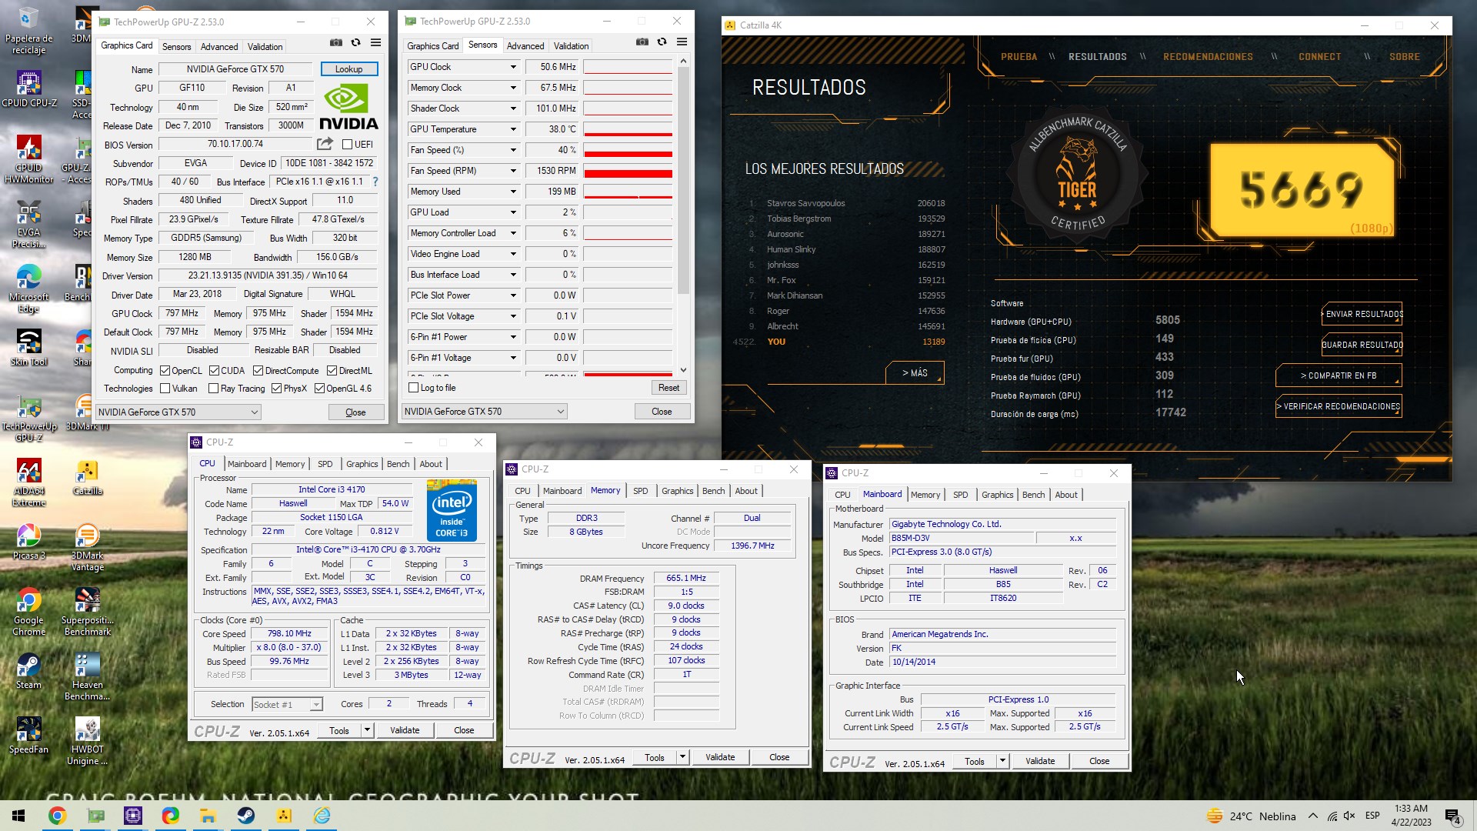Expand PCIe Slot Power sensor dropdown
1477x831 pixels.
(x=513, y=295)
